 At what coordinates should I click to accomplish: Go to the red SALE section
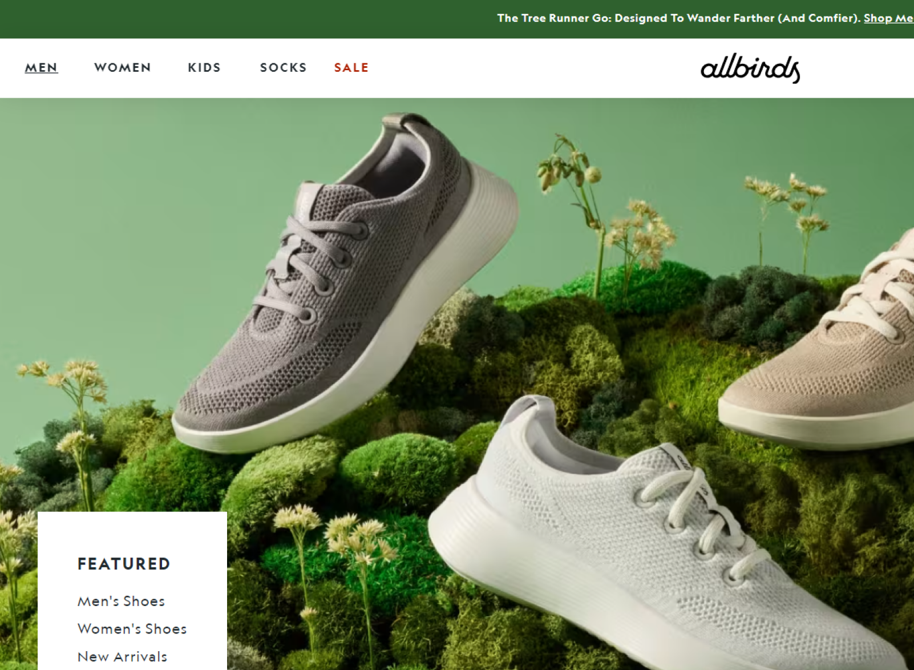(x=351, y=67)
